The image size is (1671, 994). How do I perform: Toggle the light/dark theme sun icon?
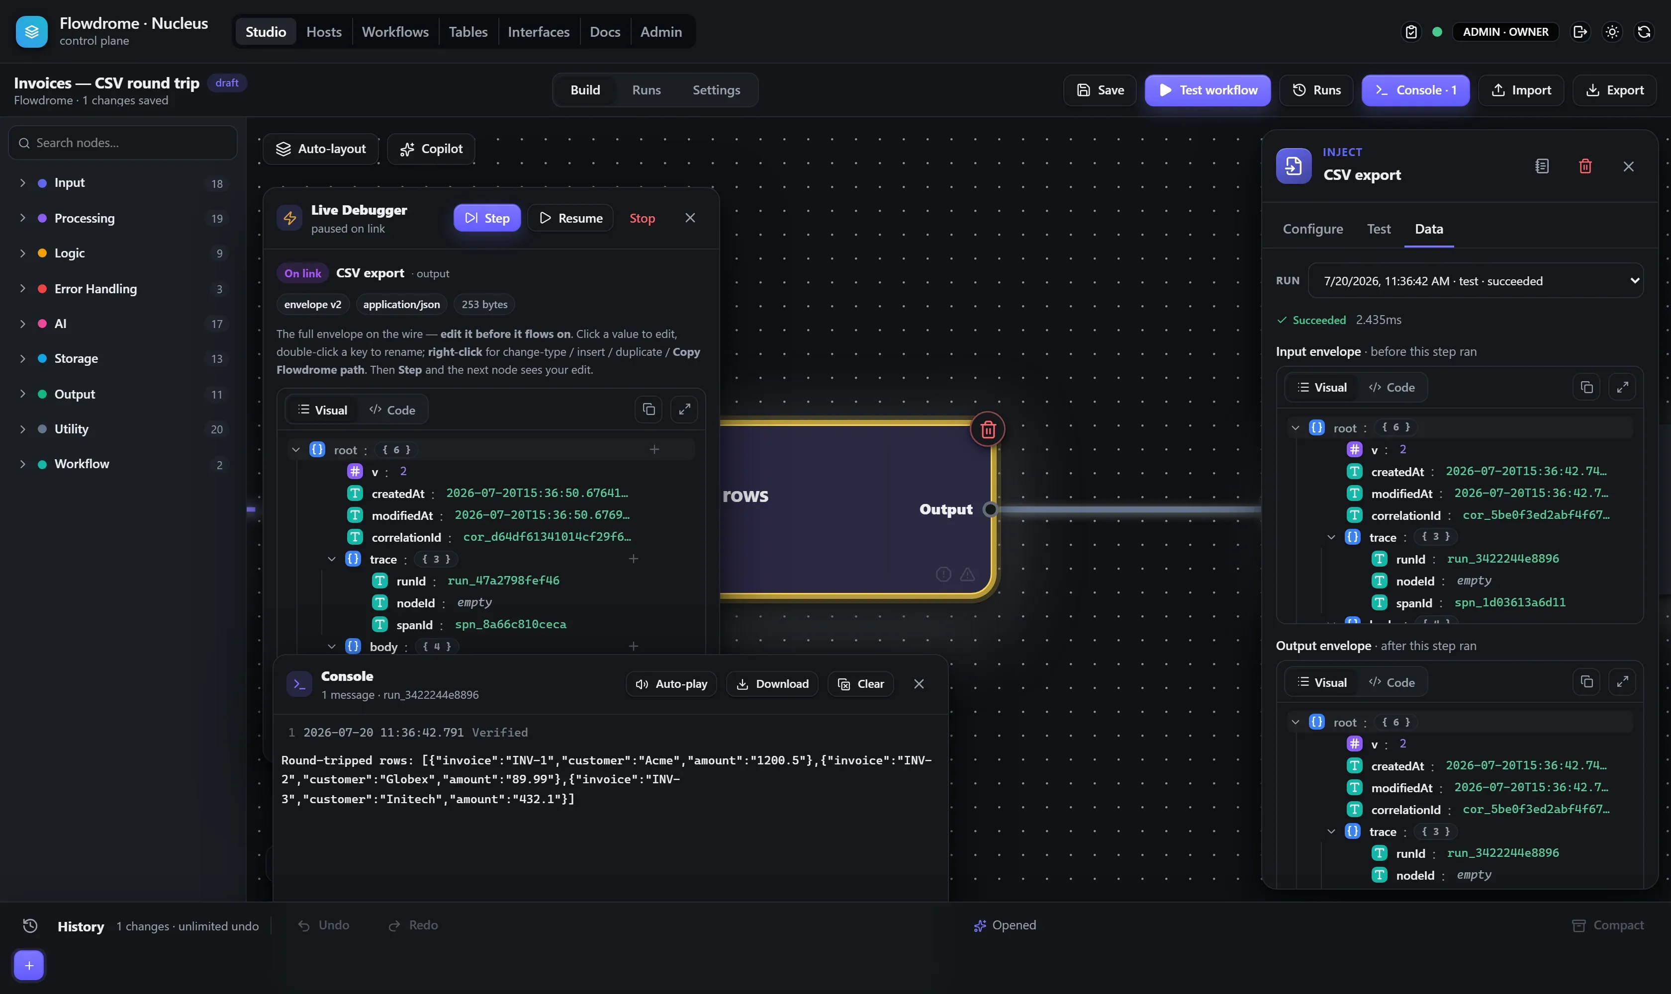coord(1612,31)
